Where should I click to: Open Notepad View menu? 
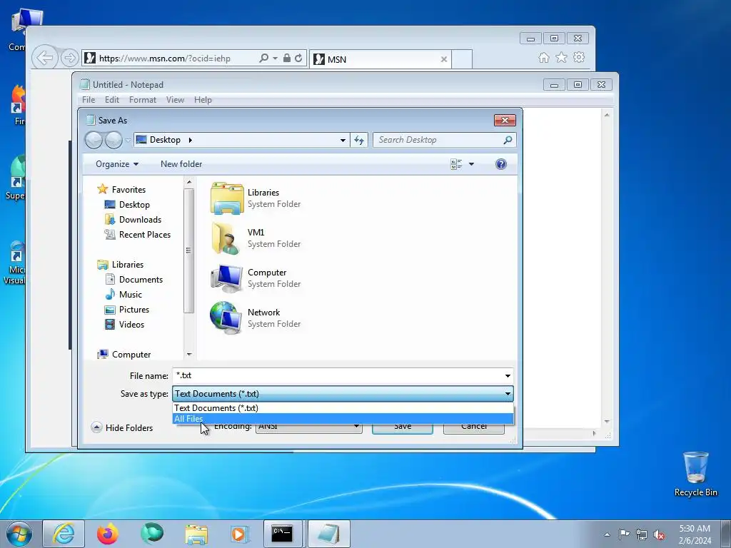[176, 100]
